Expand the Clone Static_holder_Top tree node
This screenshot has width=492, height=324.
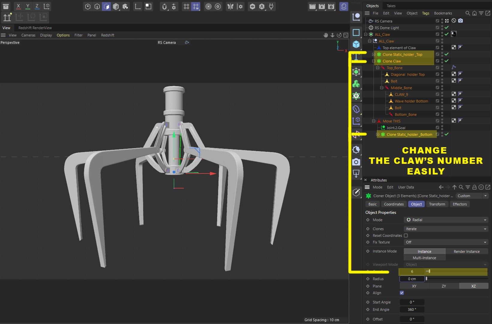click(x=374, y=54)
